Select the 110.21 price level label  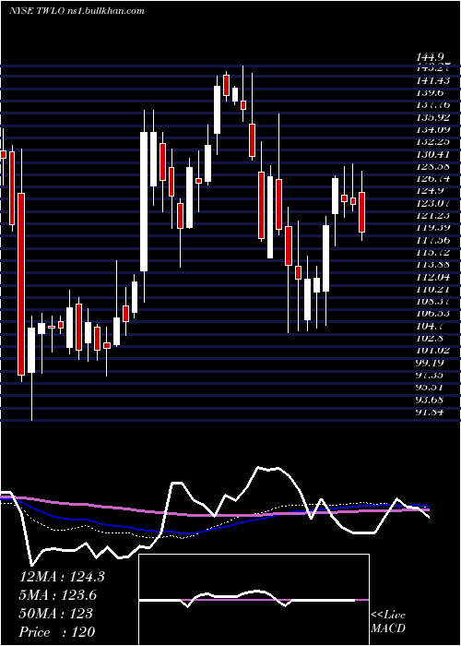(x=433, y=288)
